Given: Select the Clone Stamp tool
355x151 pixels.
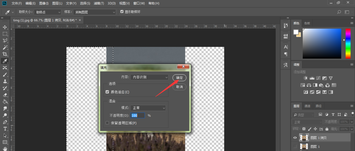Looking at the screenshot, I should (x=5, y=81).
